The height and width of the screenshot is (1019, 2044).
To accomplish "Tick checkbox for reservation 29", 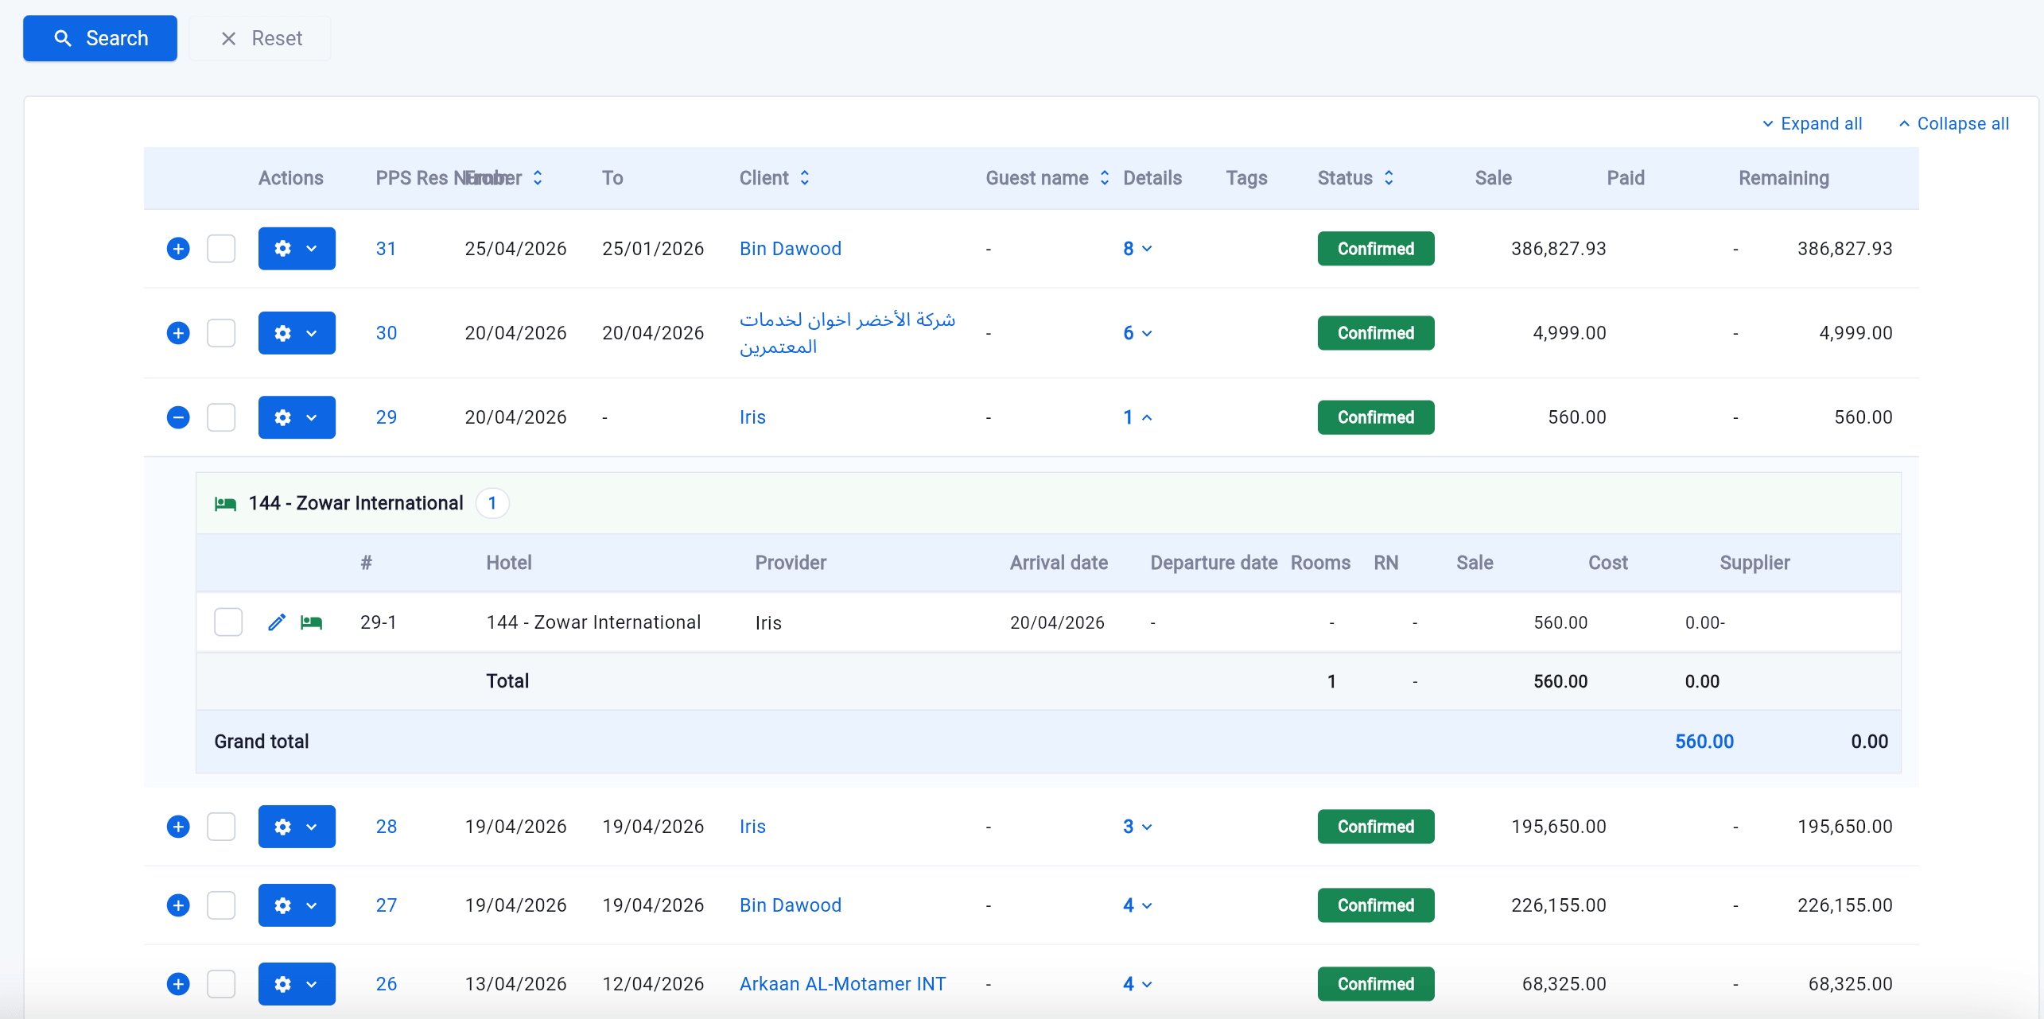I will coord(221,417).
